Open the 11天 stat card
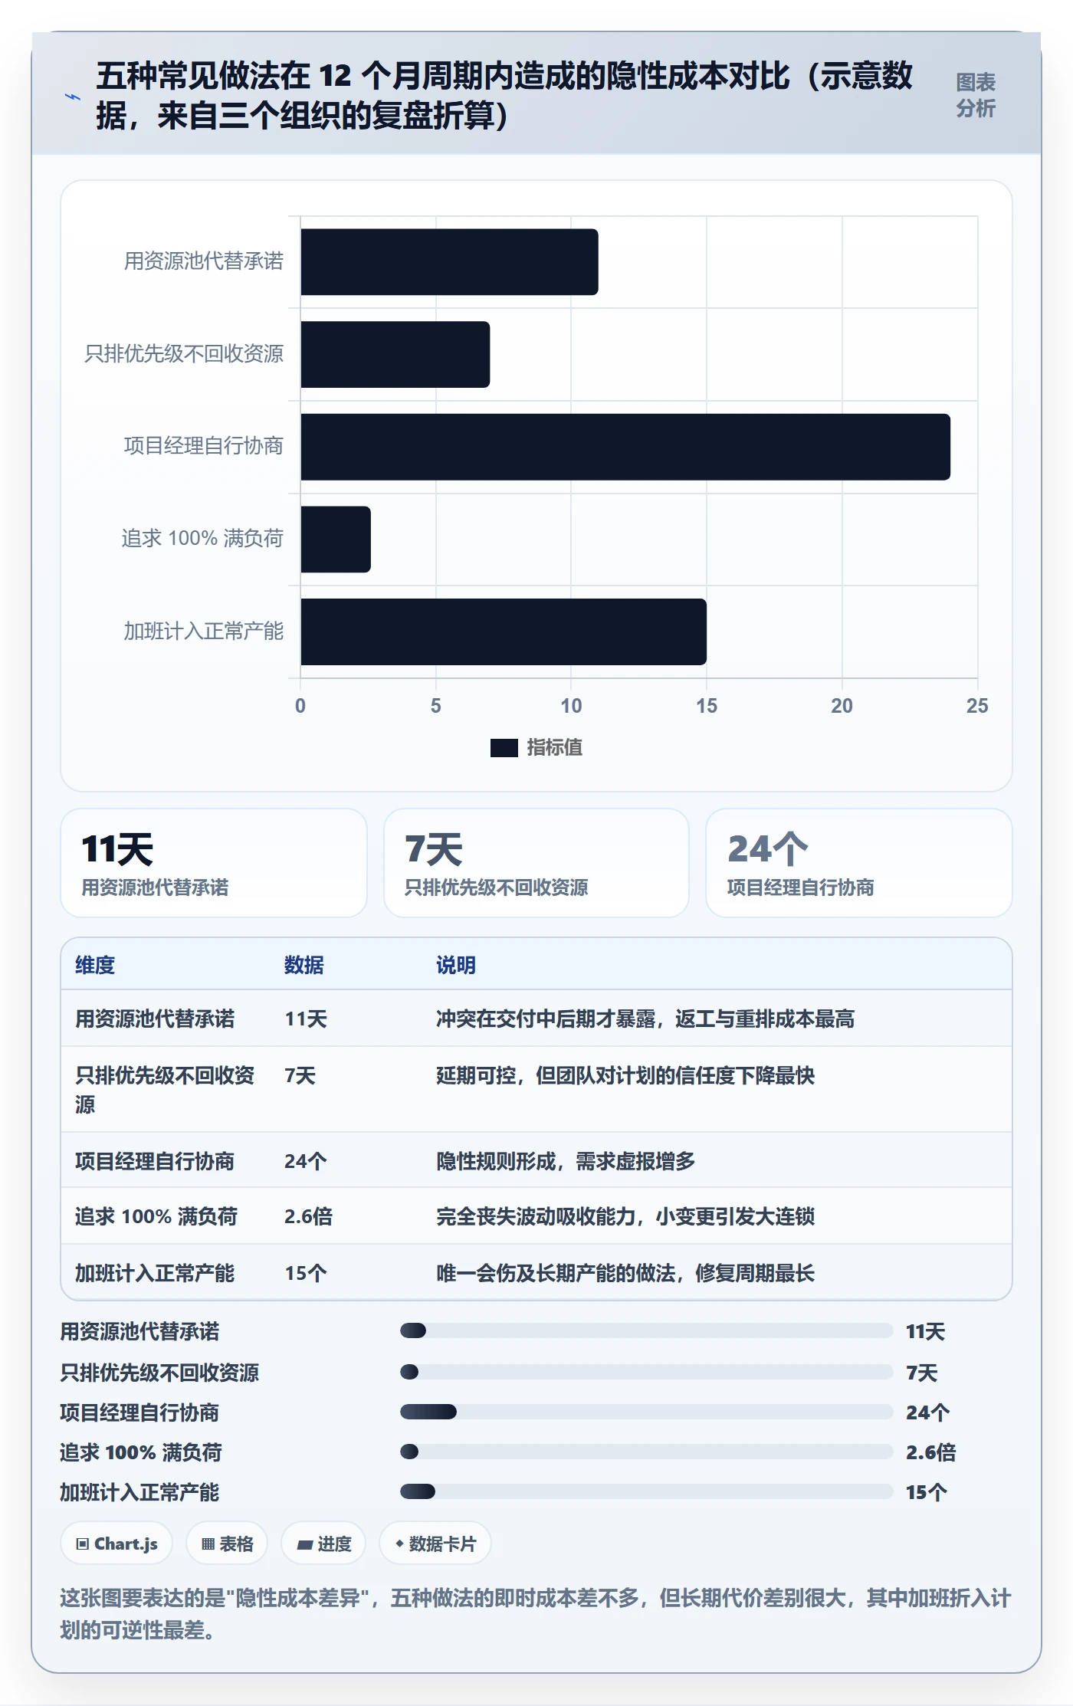The height and width of the screenshot is (1706, 1073). tap(214, 863)
